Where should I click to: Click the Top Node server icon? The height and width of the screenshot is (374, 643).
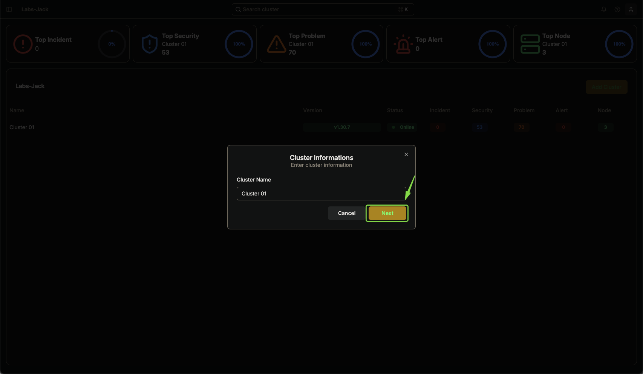click(x=530, y=44)
